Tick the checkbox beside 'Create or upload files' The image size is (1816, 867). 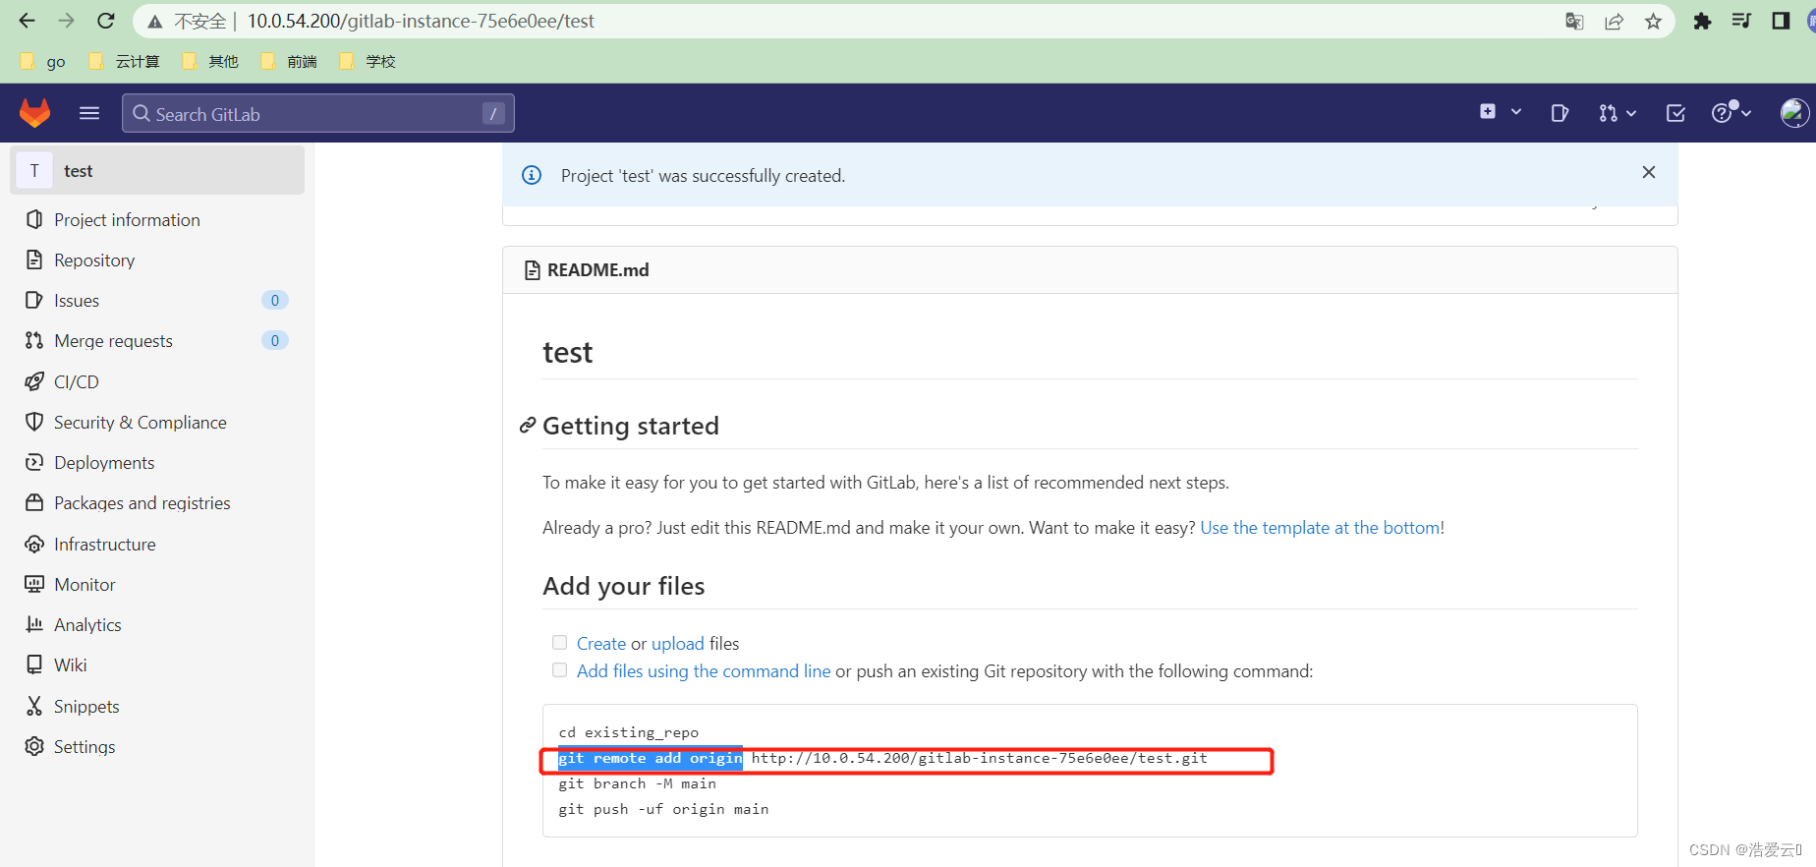[x=560, y=643]
